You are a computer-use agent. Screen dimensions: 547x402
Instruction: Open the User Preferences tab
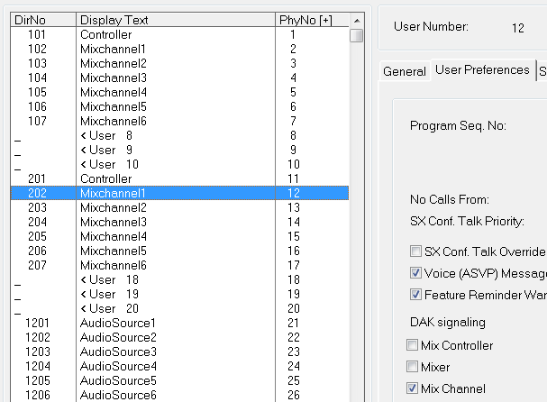tap(482, 70)
